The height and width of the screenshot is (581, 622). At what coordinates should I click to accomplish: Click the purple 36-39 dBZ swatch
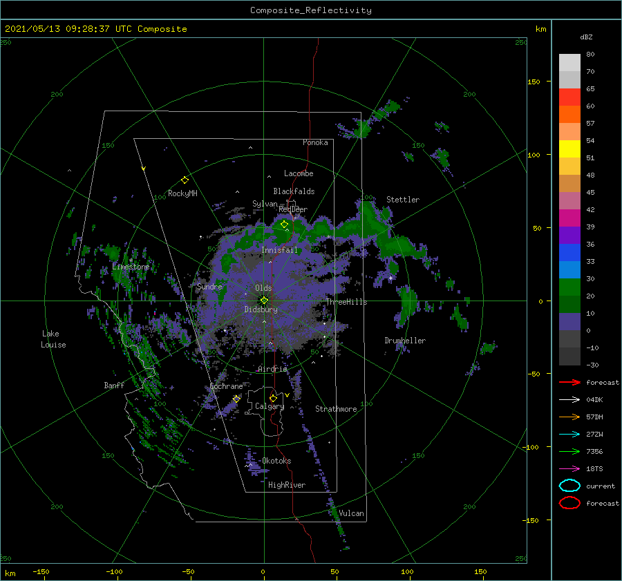(x=569, y=236)
